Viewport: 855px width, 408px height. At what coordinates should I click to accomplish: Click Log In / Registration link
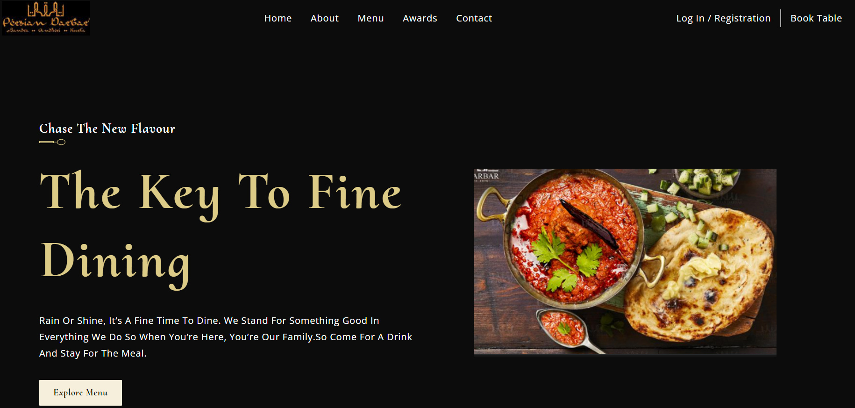(723, 18)
